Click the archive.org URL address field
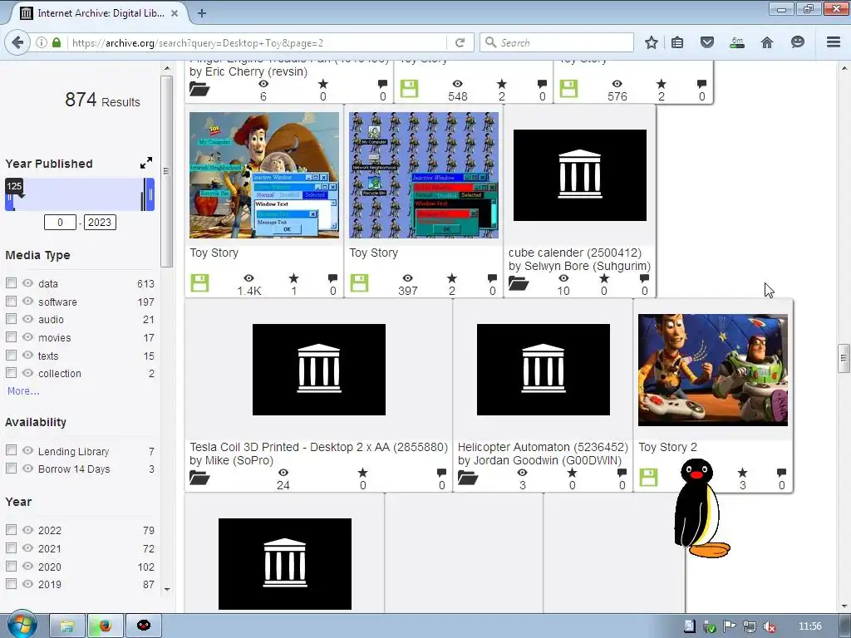Viewport: 851px width, 638px height. coord(258,43)
